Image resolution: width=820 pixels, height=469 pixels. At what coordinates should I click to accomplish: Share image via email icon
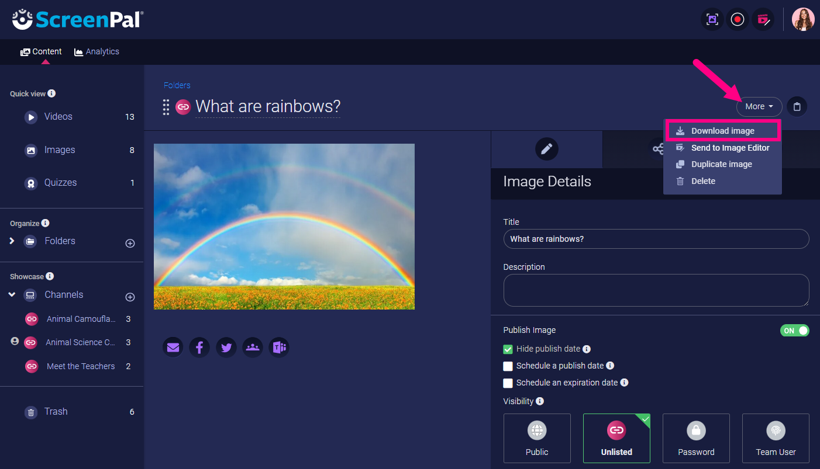click(173, 348)
